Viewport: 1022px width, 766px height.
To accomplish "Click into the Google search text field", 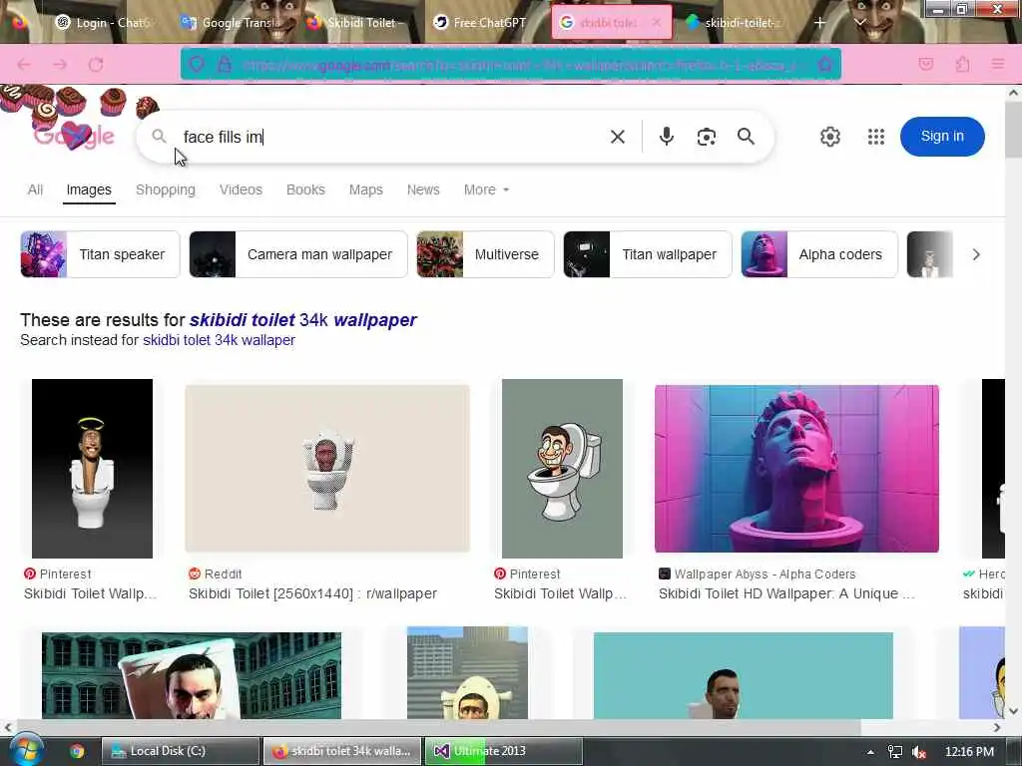I will coord(391,137).
